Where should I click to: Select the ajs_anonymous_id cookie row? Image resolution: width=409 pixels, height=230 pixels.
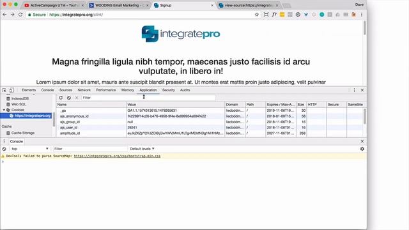pyautogui.click(x=210, y=116)
